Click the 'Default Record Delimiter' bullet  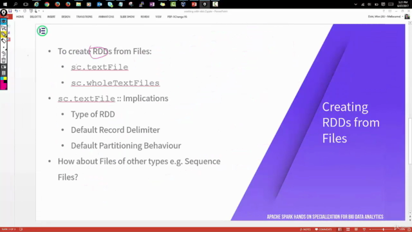[115, 130]
